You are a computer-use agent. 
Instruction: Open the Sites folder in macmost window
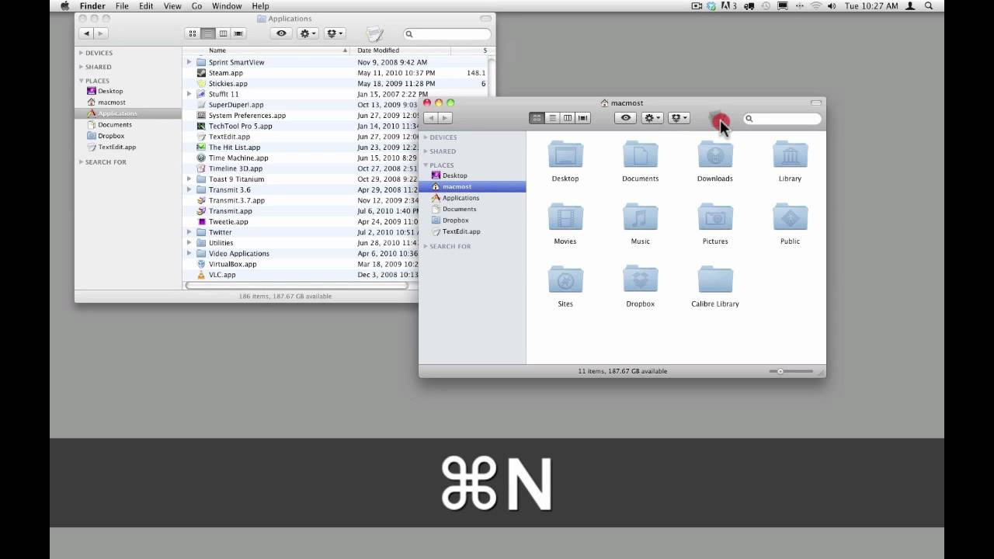click(565, 280)
